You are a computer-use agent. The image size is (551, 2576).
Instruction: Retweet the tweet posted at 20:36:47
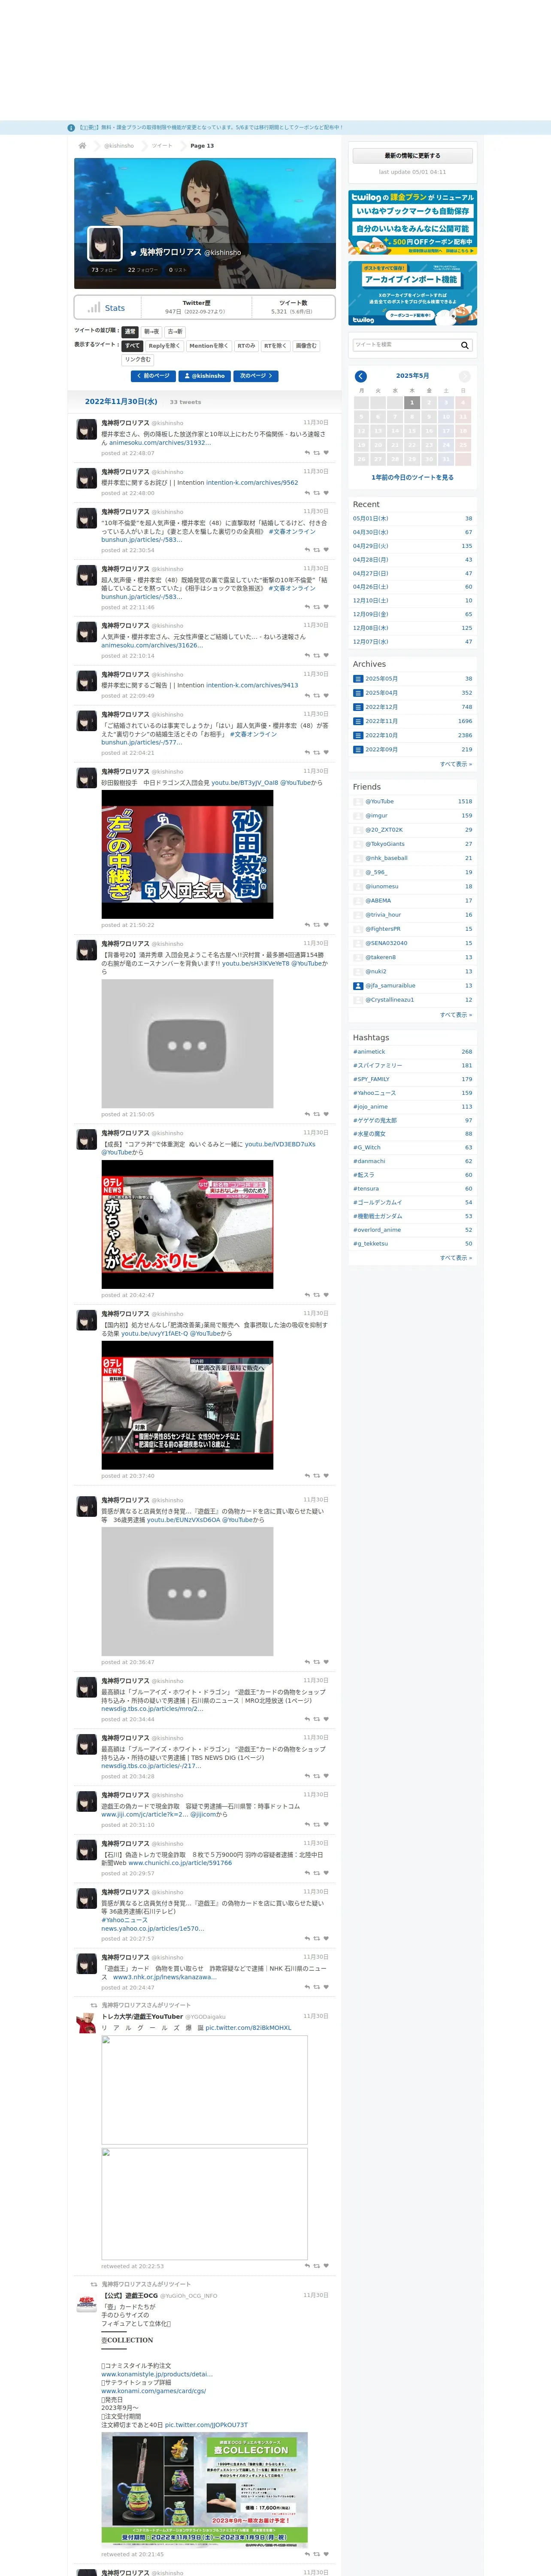pos(317,1662)
